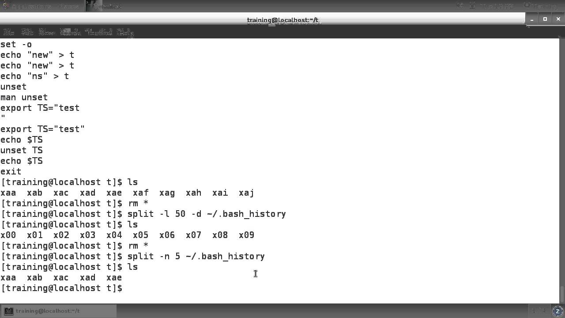Open the Help menu of terminal
Screen dimensions: 565x318
125,32
